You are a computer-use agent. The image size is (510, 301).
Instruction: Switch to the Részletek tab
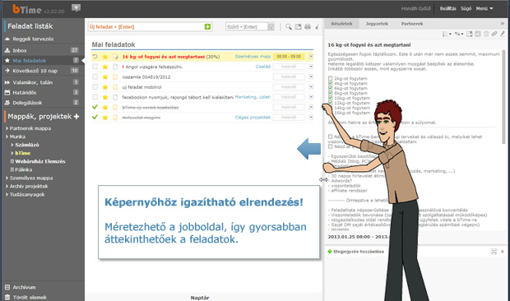[x=341, y=24]
